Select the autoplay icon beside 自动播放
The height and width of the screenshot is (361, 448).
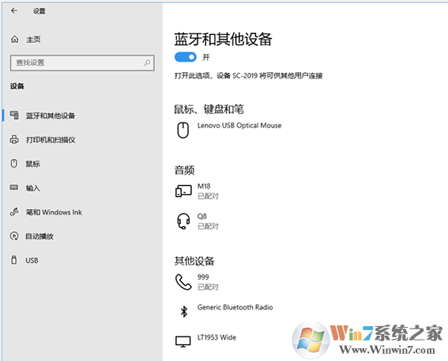pos(14,236)
